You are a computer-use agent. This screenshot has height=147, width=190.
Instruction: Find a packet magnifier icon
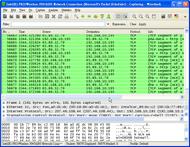coord(76,16)
